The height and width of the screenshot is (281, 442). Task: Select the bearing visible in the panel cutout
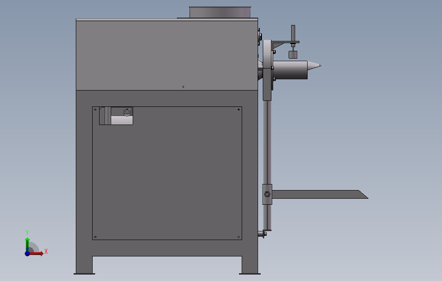pos(127,112)
